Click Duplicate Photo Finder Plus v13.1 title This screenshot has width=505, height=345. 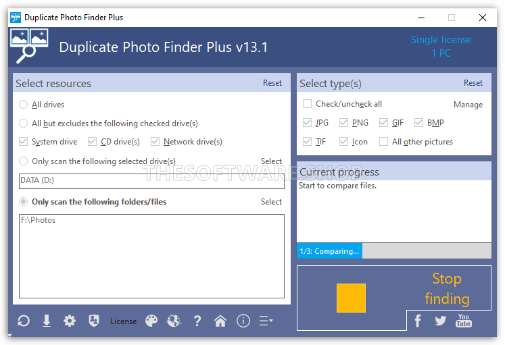pyautogui.click(x=164, y=47)
